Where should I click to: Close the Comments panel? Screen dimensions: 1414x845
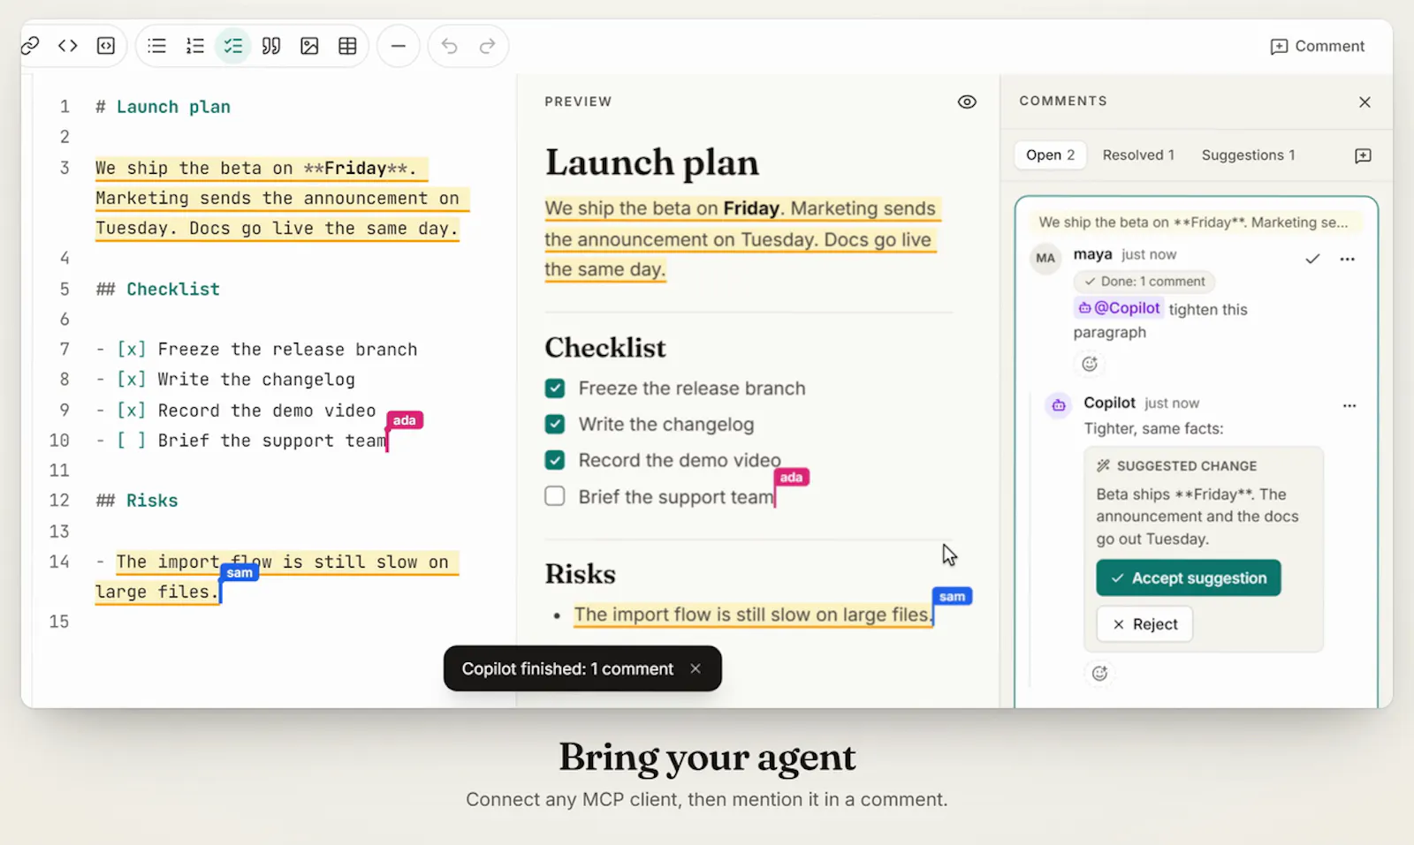pos(1365,102)
